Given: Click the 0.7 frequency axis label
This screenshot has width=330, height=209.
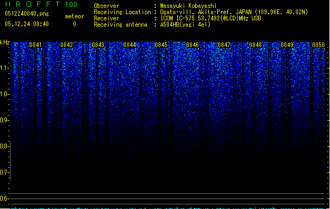Looking at the screenshot, I should (4, 172).
